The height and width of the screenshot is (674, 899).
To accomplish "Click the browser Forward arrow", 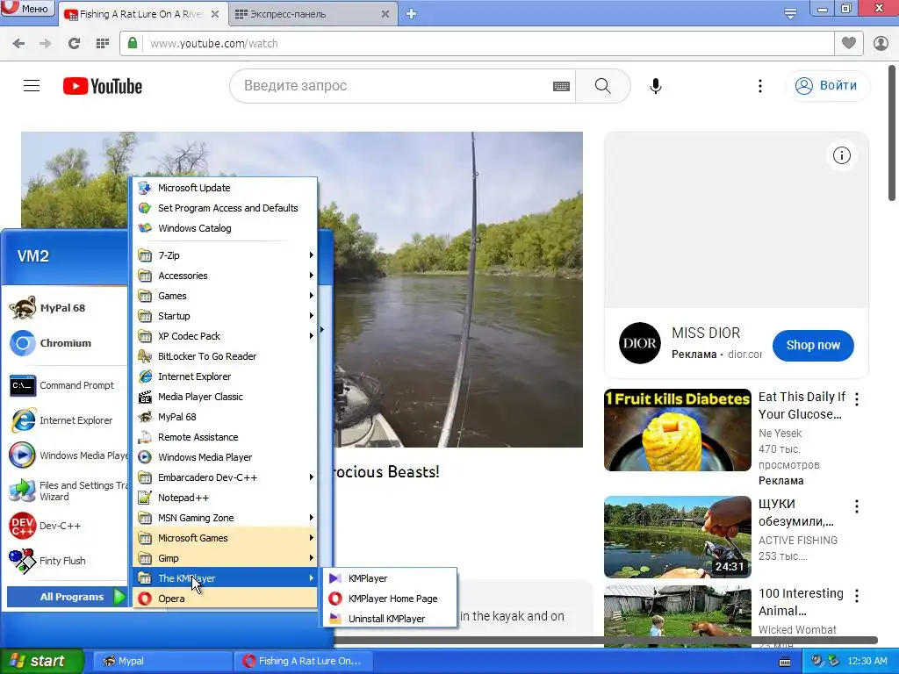I will coord(46,44).
